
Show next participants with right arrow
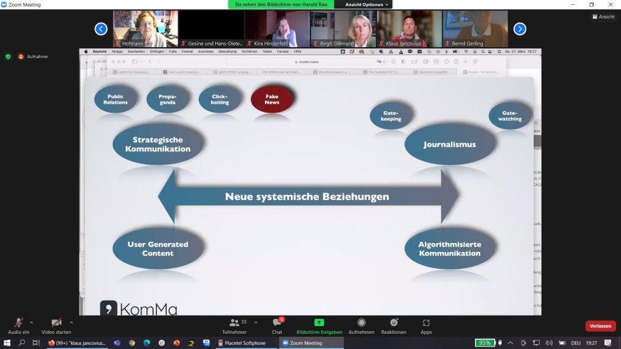point(520,28)
